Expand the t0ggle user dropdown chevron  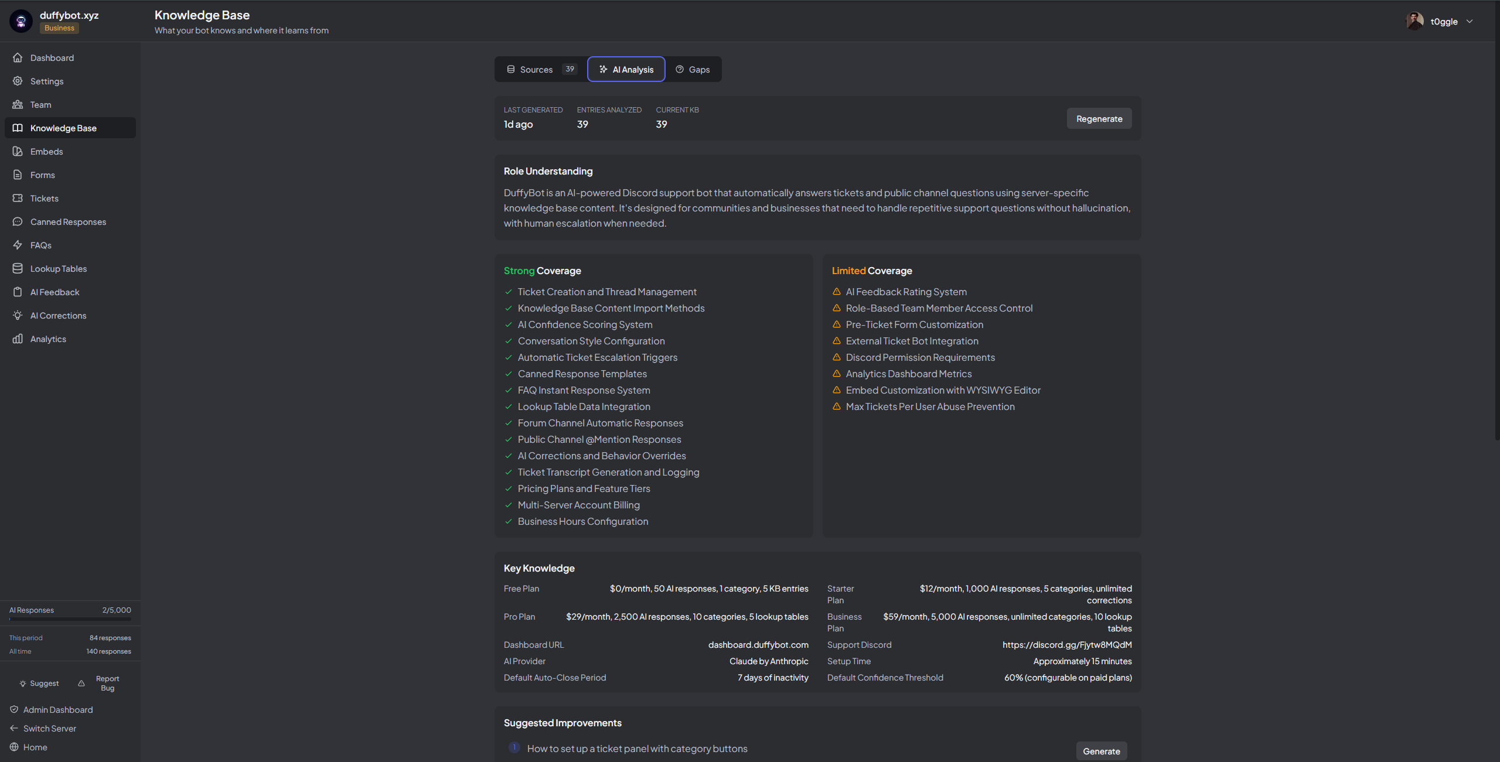pyautogui.click(x=1470, y=21)
